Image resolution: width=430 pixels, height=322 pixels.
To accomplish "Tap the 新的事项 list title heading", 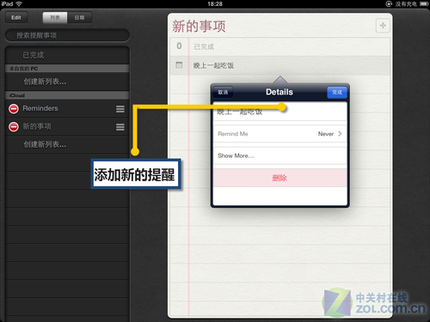I will click(x=199, y=27).
